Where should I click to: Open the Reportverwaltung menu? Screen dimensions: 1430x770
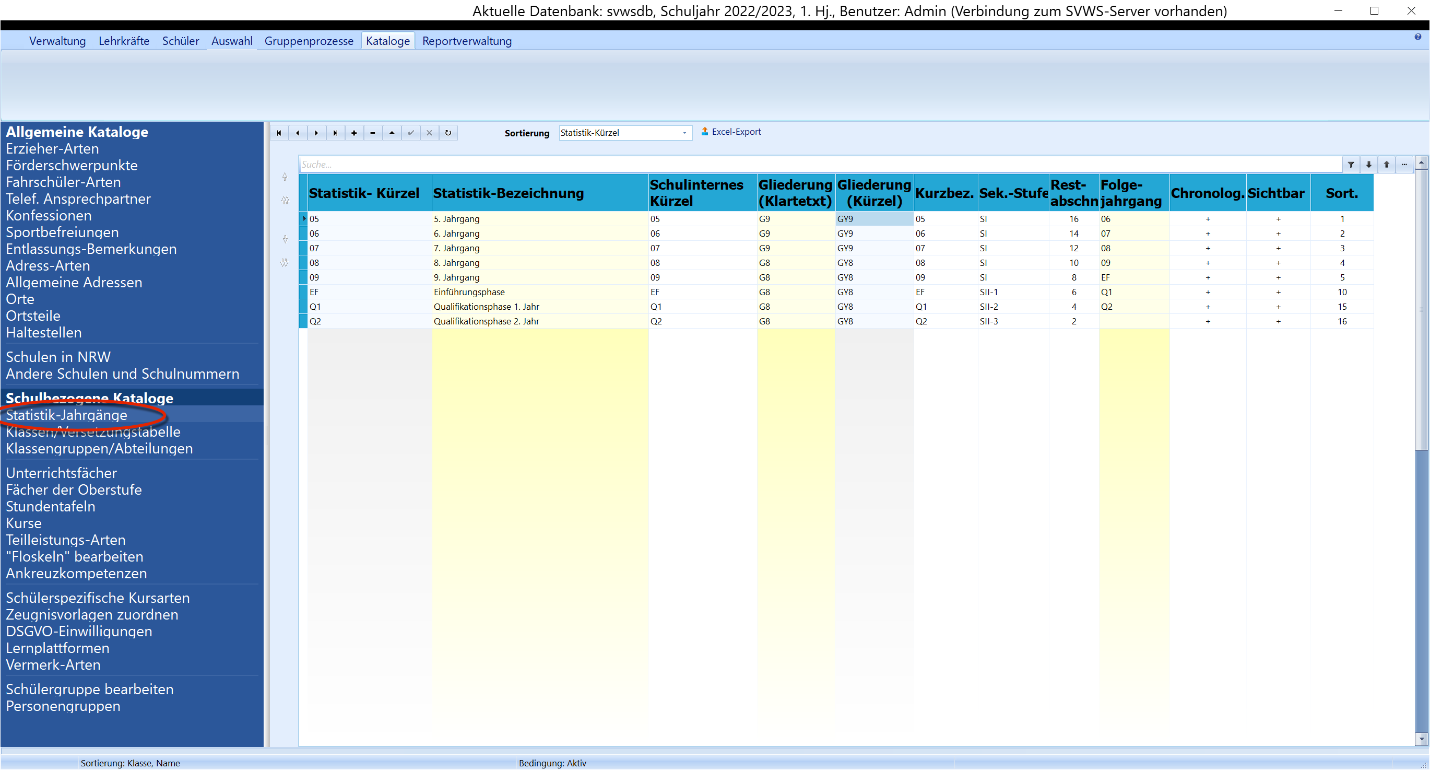point(467,41)
